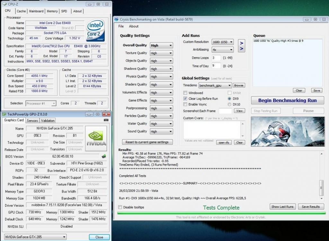The height and width of the screenshot is (241, 329).
Task: Enable the Windowed checkbox
Action: (x=185, y=93)
